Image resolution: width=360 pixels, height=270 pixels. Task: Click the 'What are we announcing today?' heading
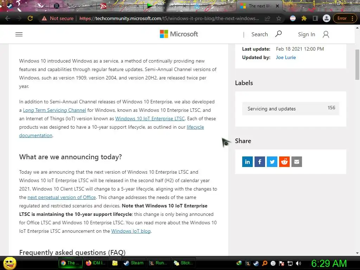pos(70,157)
